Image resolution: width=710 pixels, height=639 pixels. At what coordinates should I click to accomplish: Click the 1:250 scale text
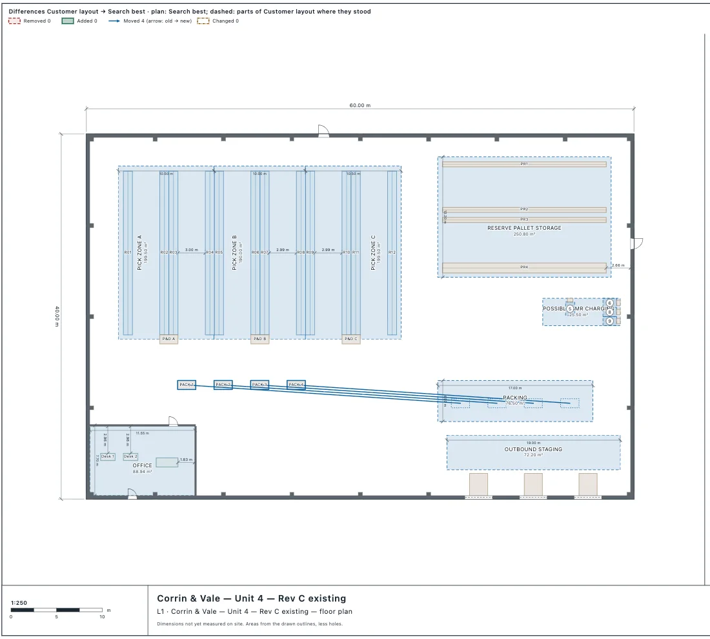coord(19,603)
